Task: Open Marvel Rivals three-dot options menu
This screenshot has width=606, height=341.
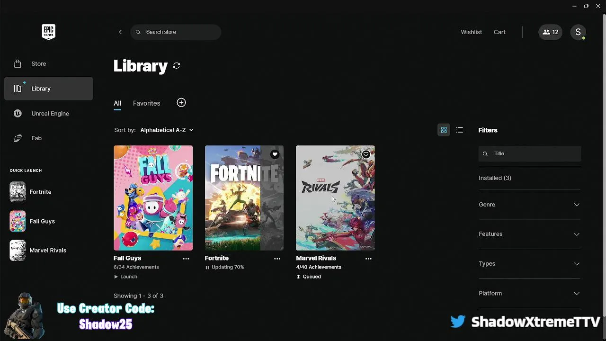Action: pyautogui.click(x=368, y=259)
